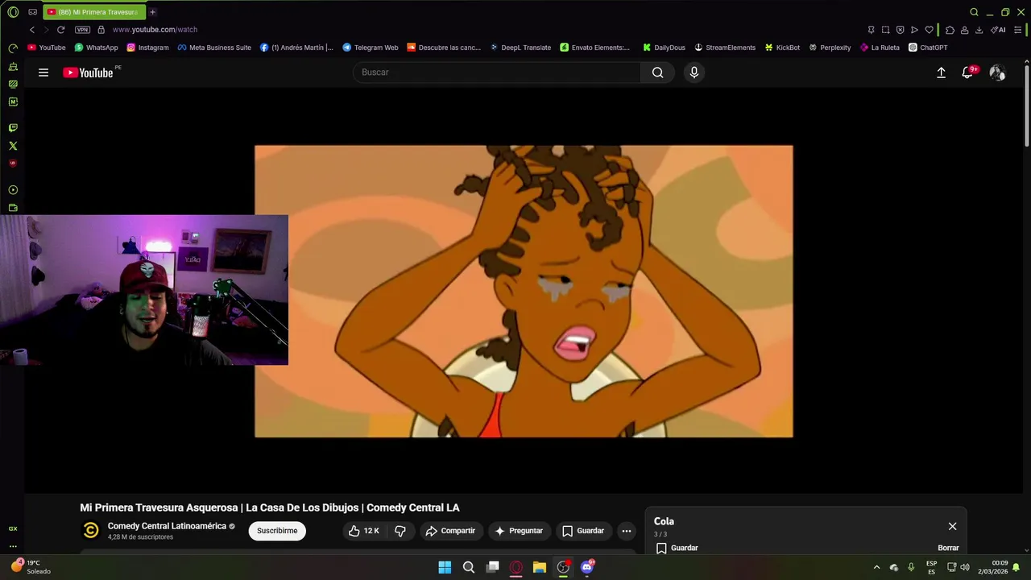Select the Mi Primera Travesura browser tab
Image resolution: width=1031 pixels, height=580 pixels.
point(93,12)
